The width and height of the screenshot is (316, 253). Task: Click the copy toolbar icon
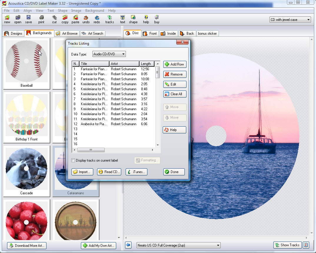(x=65, y=19)
